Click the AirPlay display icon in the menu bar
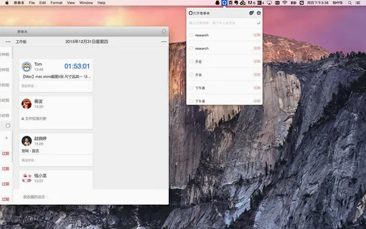This screenshot has height=229, width=366. (270, 3)
